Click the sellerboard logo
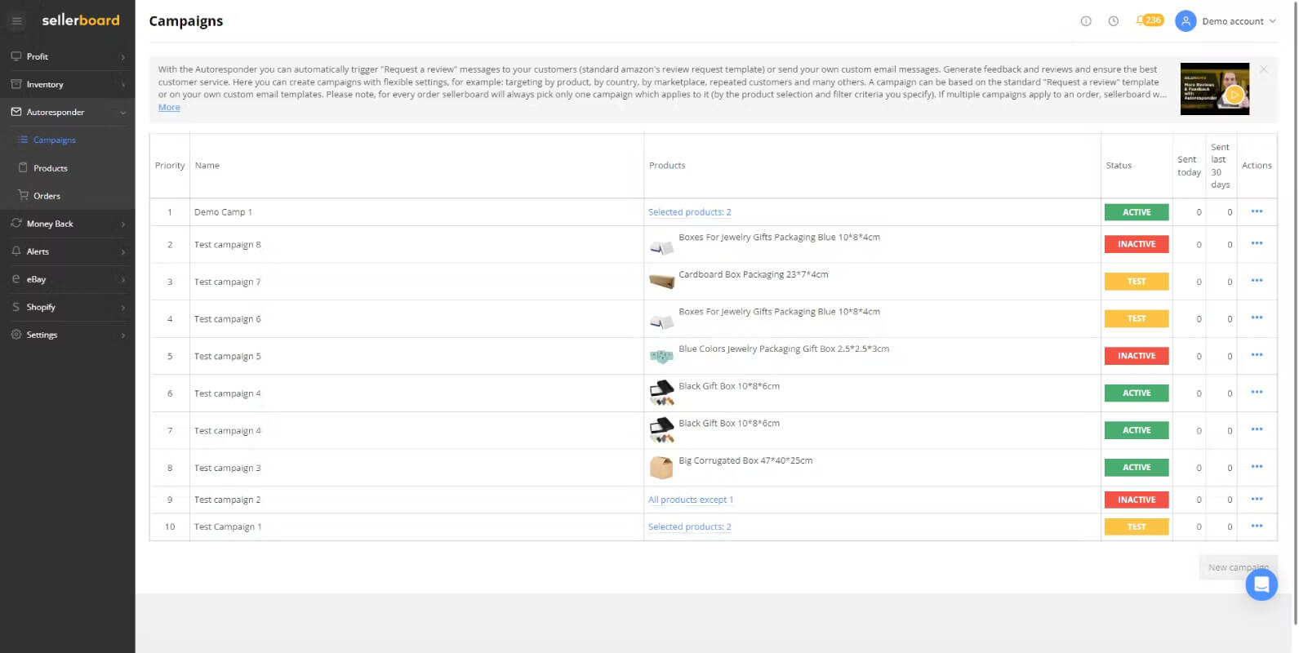 coord(80,20)
